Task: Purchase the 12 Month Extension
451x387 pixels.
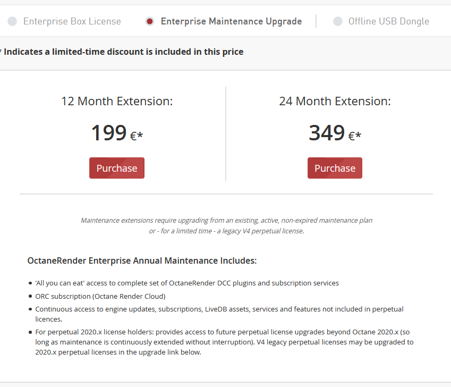Action: click(117, 168)
